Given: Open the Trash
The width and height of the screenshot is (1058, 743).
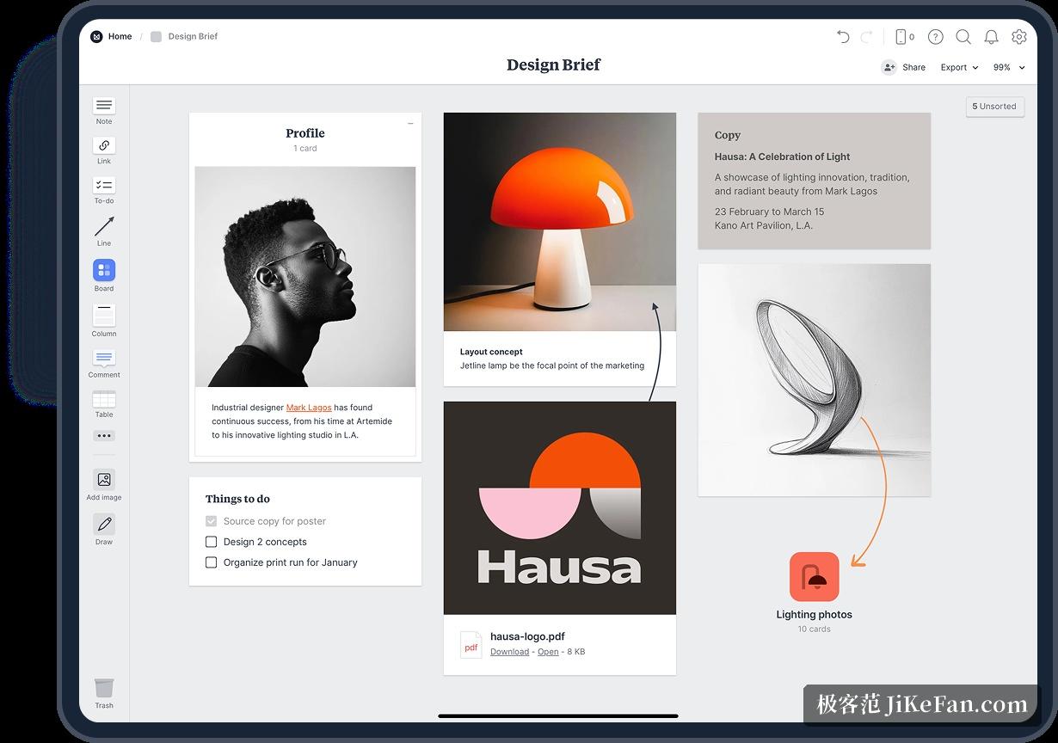Looking at the screenshot, I should [104, 693].
